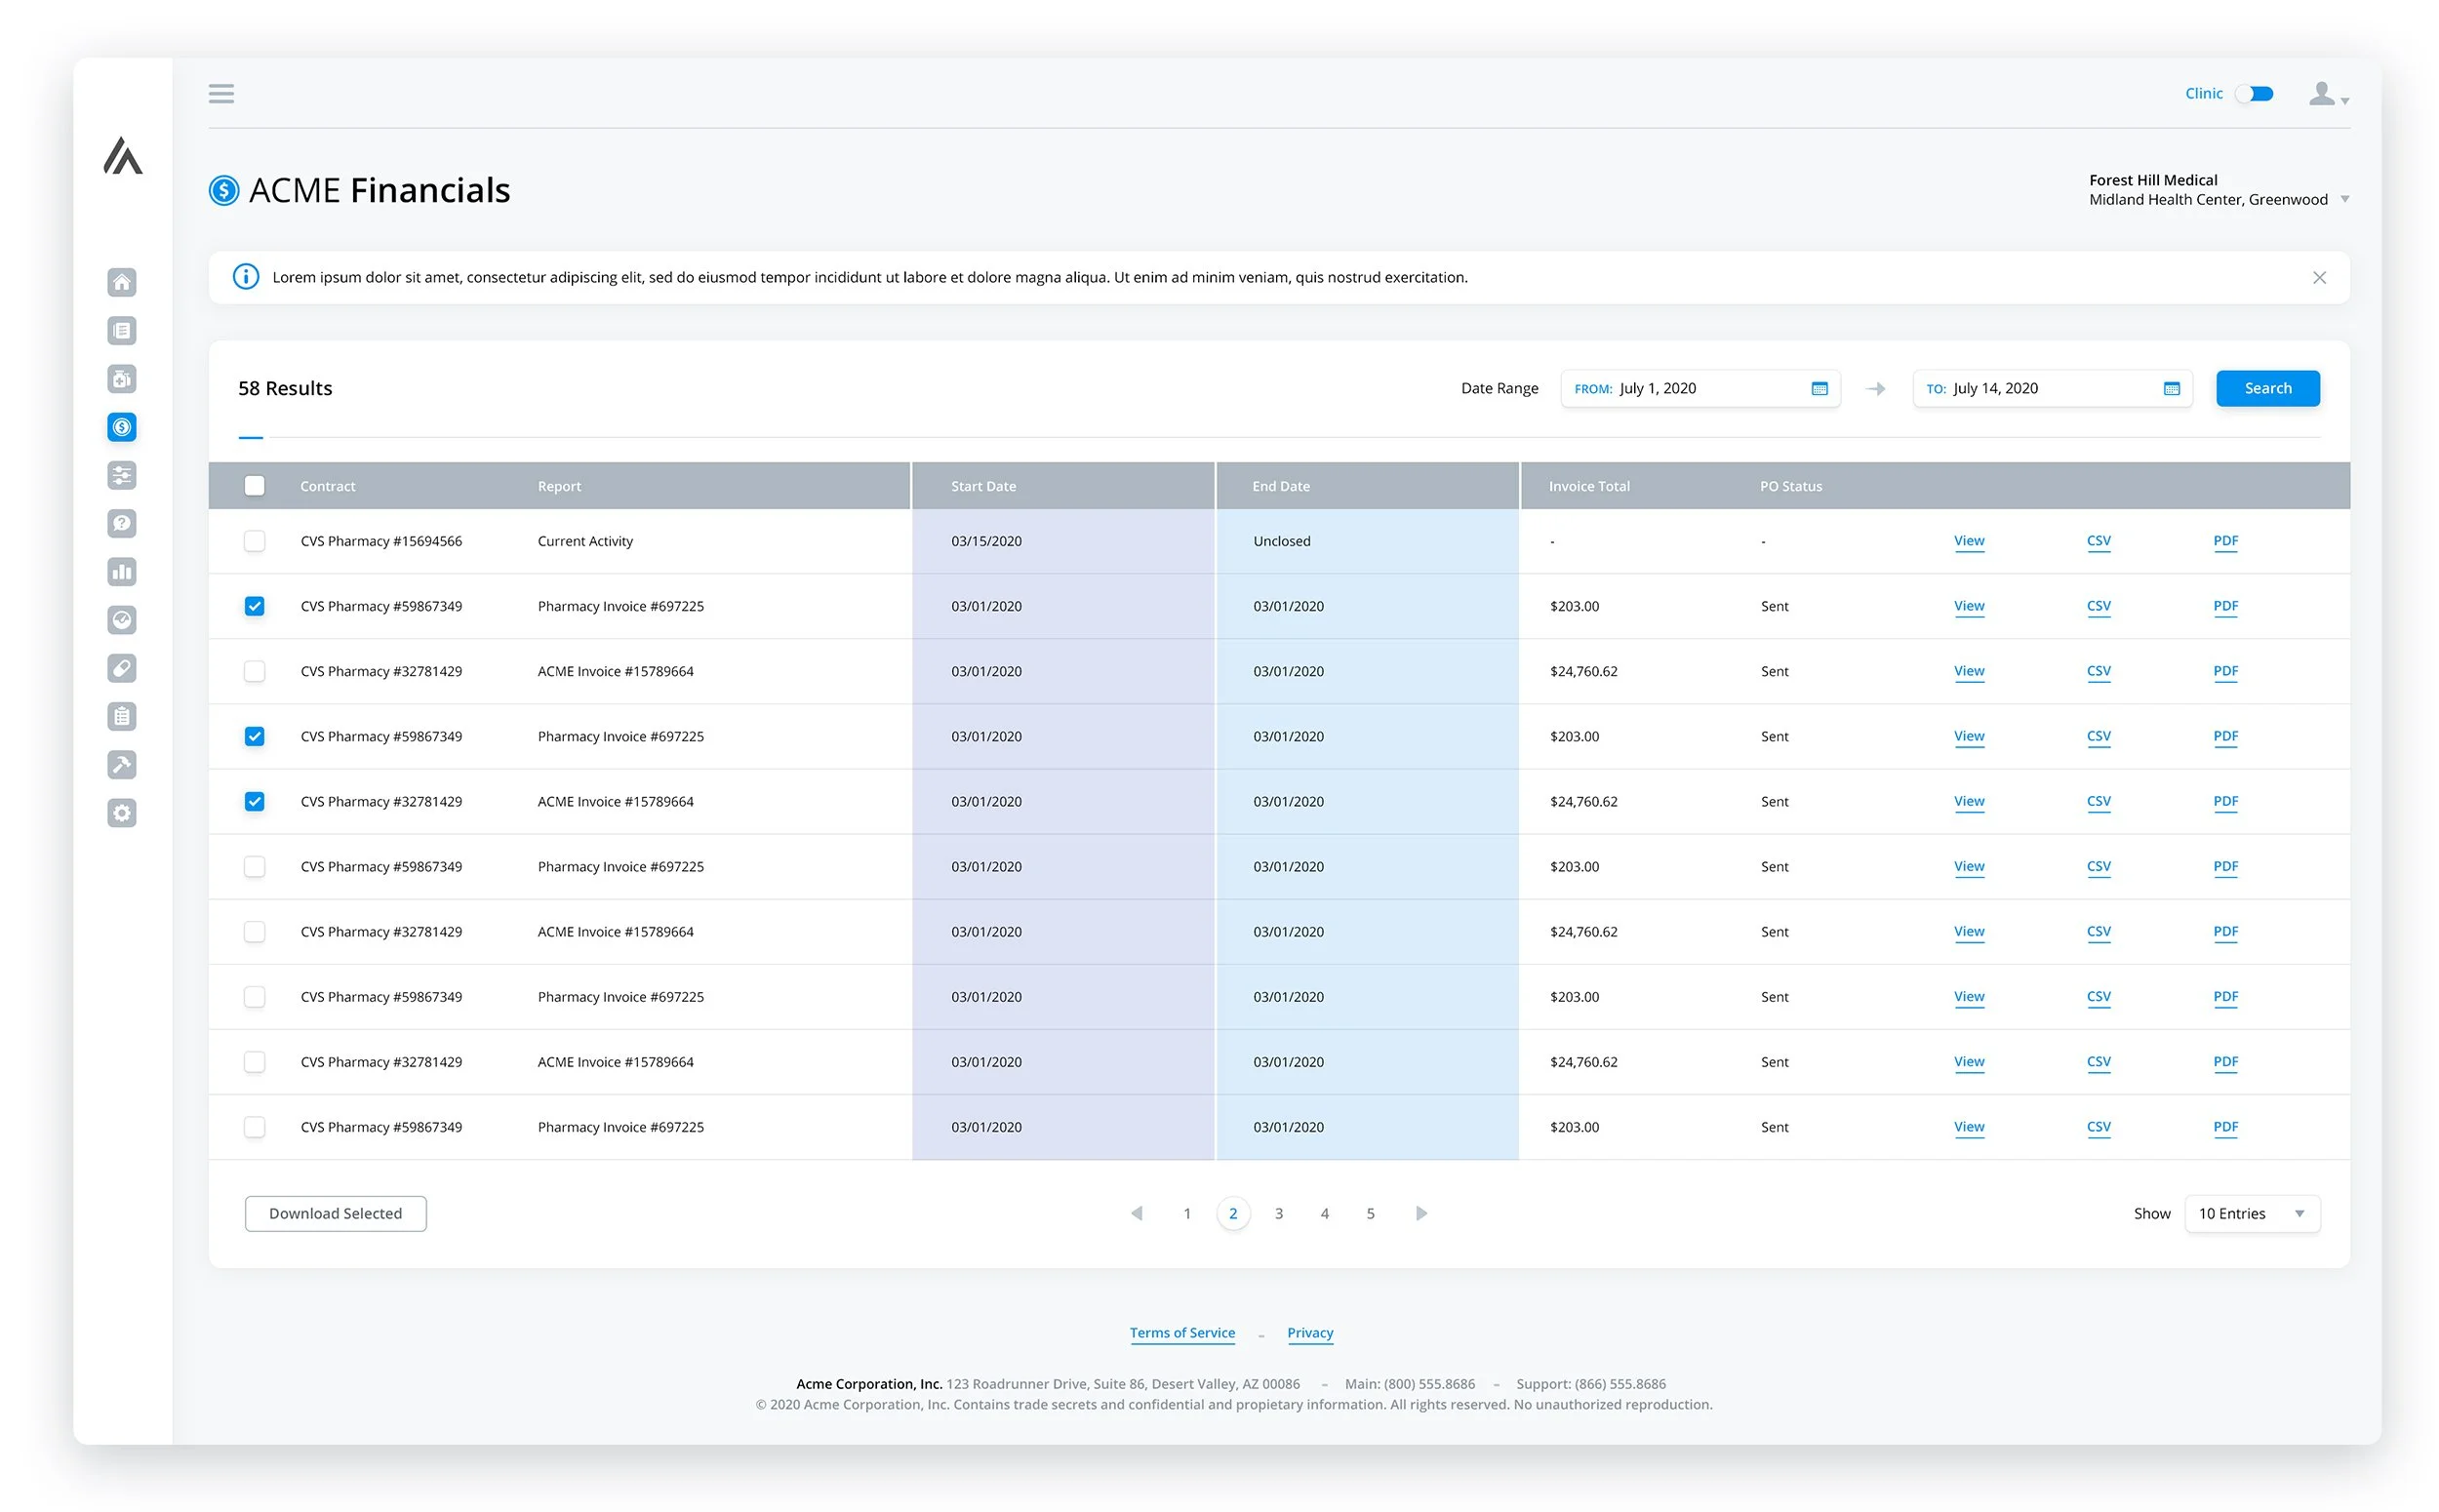Click the clipboard checklist sidebar icon
The image size is (2439, 1512).
[122, 716]
